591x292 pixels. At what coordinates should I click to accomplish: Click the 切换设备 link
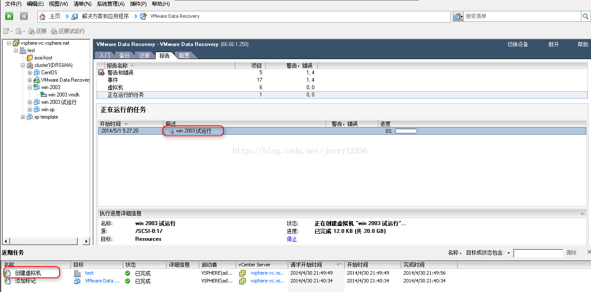point(518,44)
